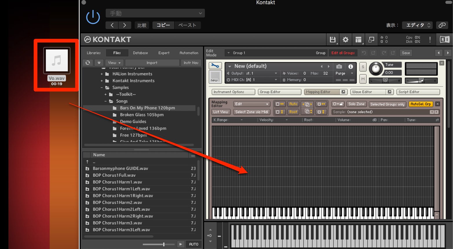Open Kontakt options gear icon
The width and height of the screenshot is (453, 249).
point(345,40)
